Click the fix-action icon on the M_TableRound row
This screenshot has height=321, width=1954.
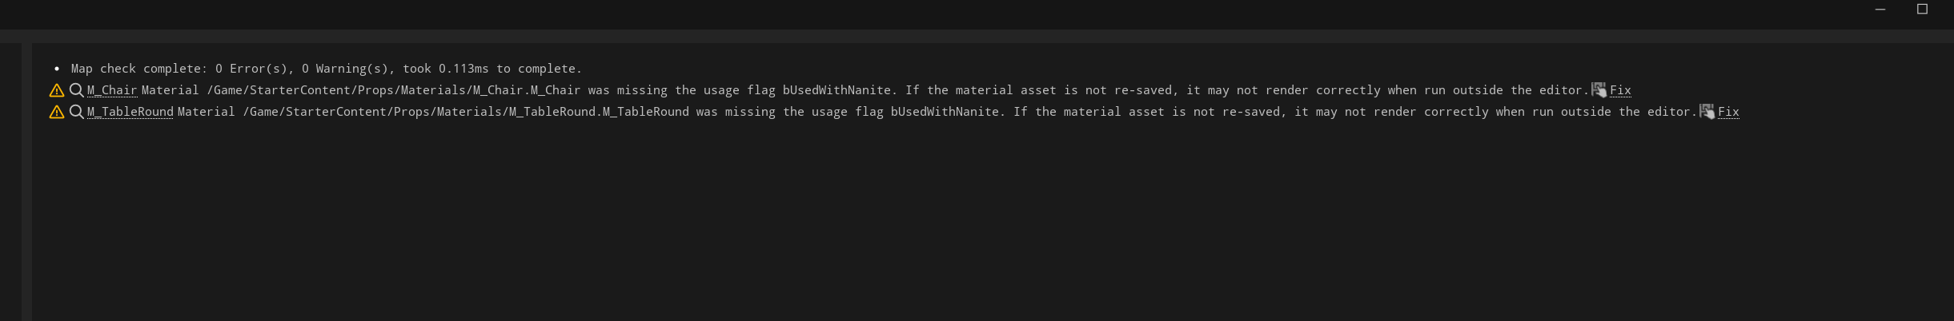pos(1707,111)
